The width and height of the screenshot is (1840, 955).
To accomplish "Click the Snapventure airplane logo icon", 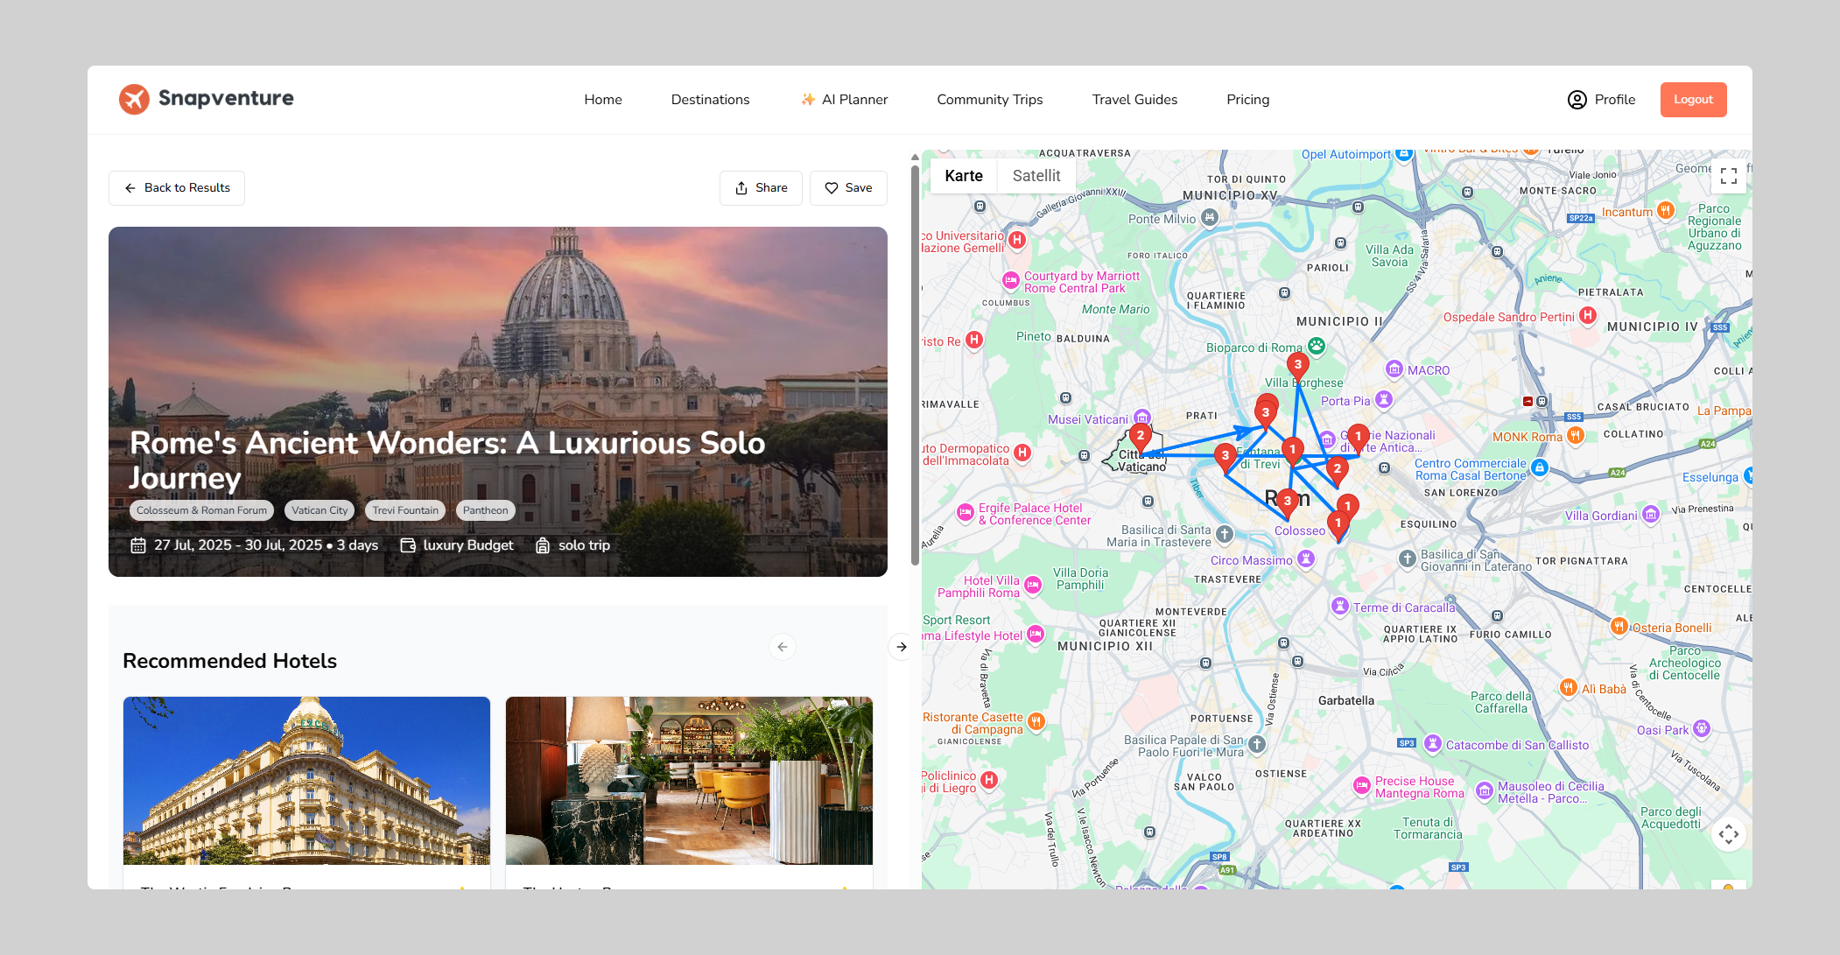I will pyautogui.click(x=134, y=99).
